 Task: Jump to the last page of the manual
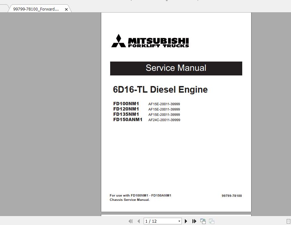coord(194,221)
